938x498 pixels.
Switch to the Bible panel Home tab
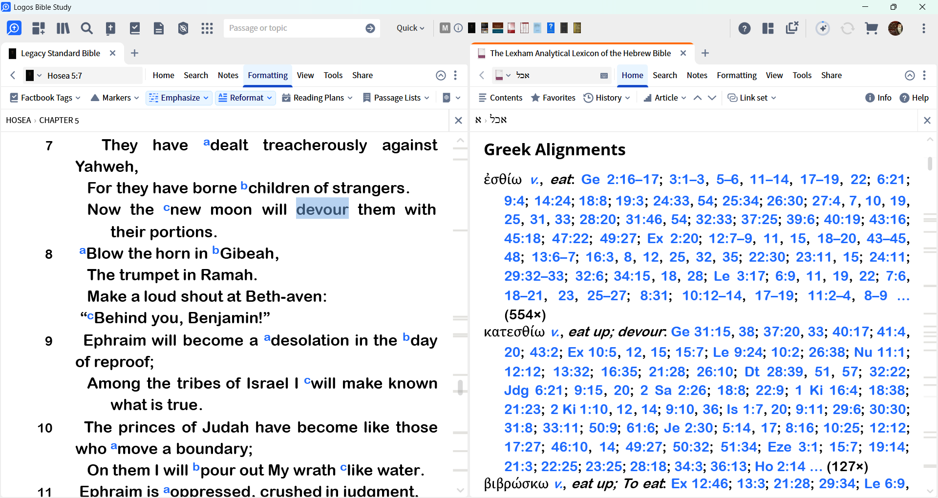click(x=163, y=75)
